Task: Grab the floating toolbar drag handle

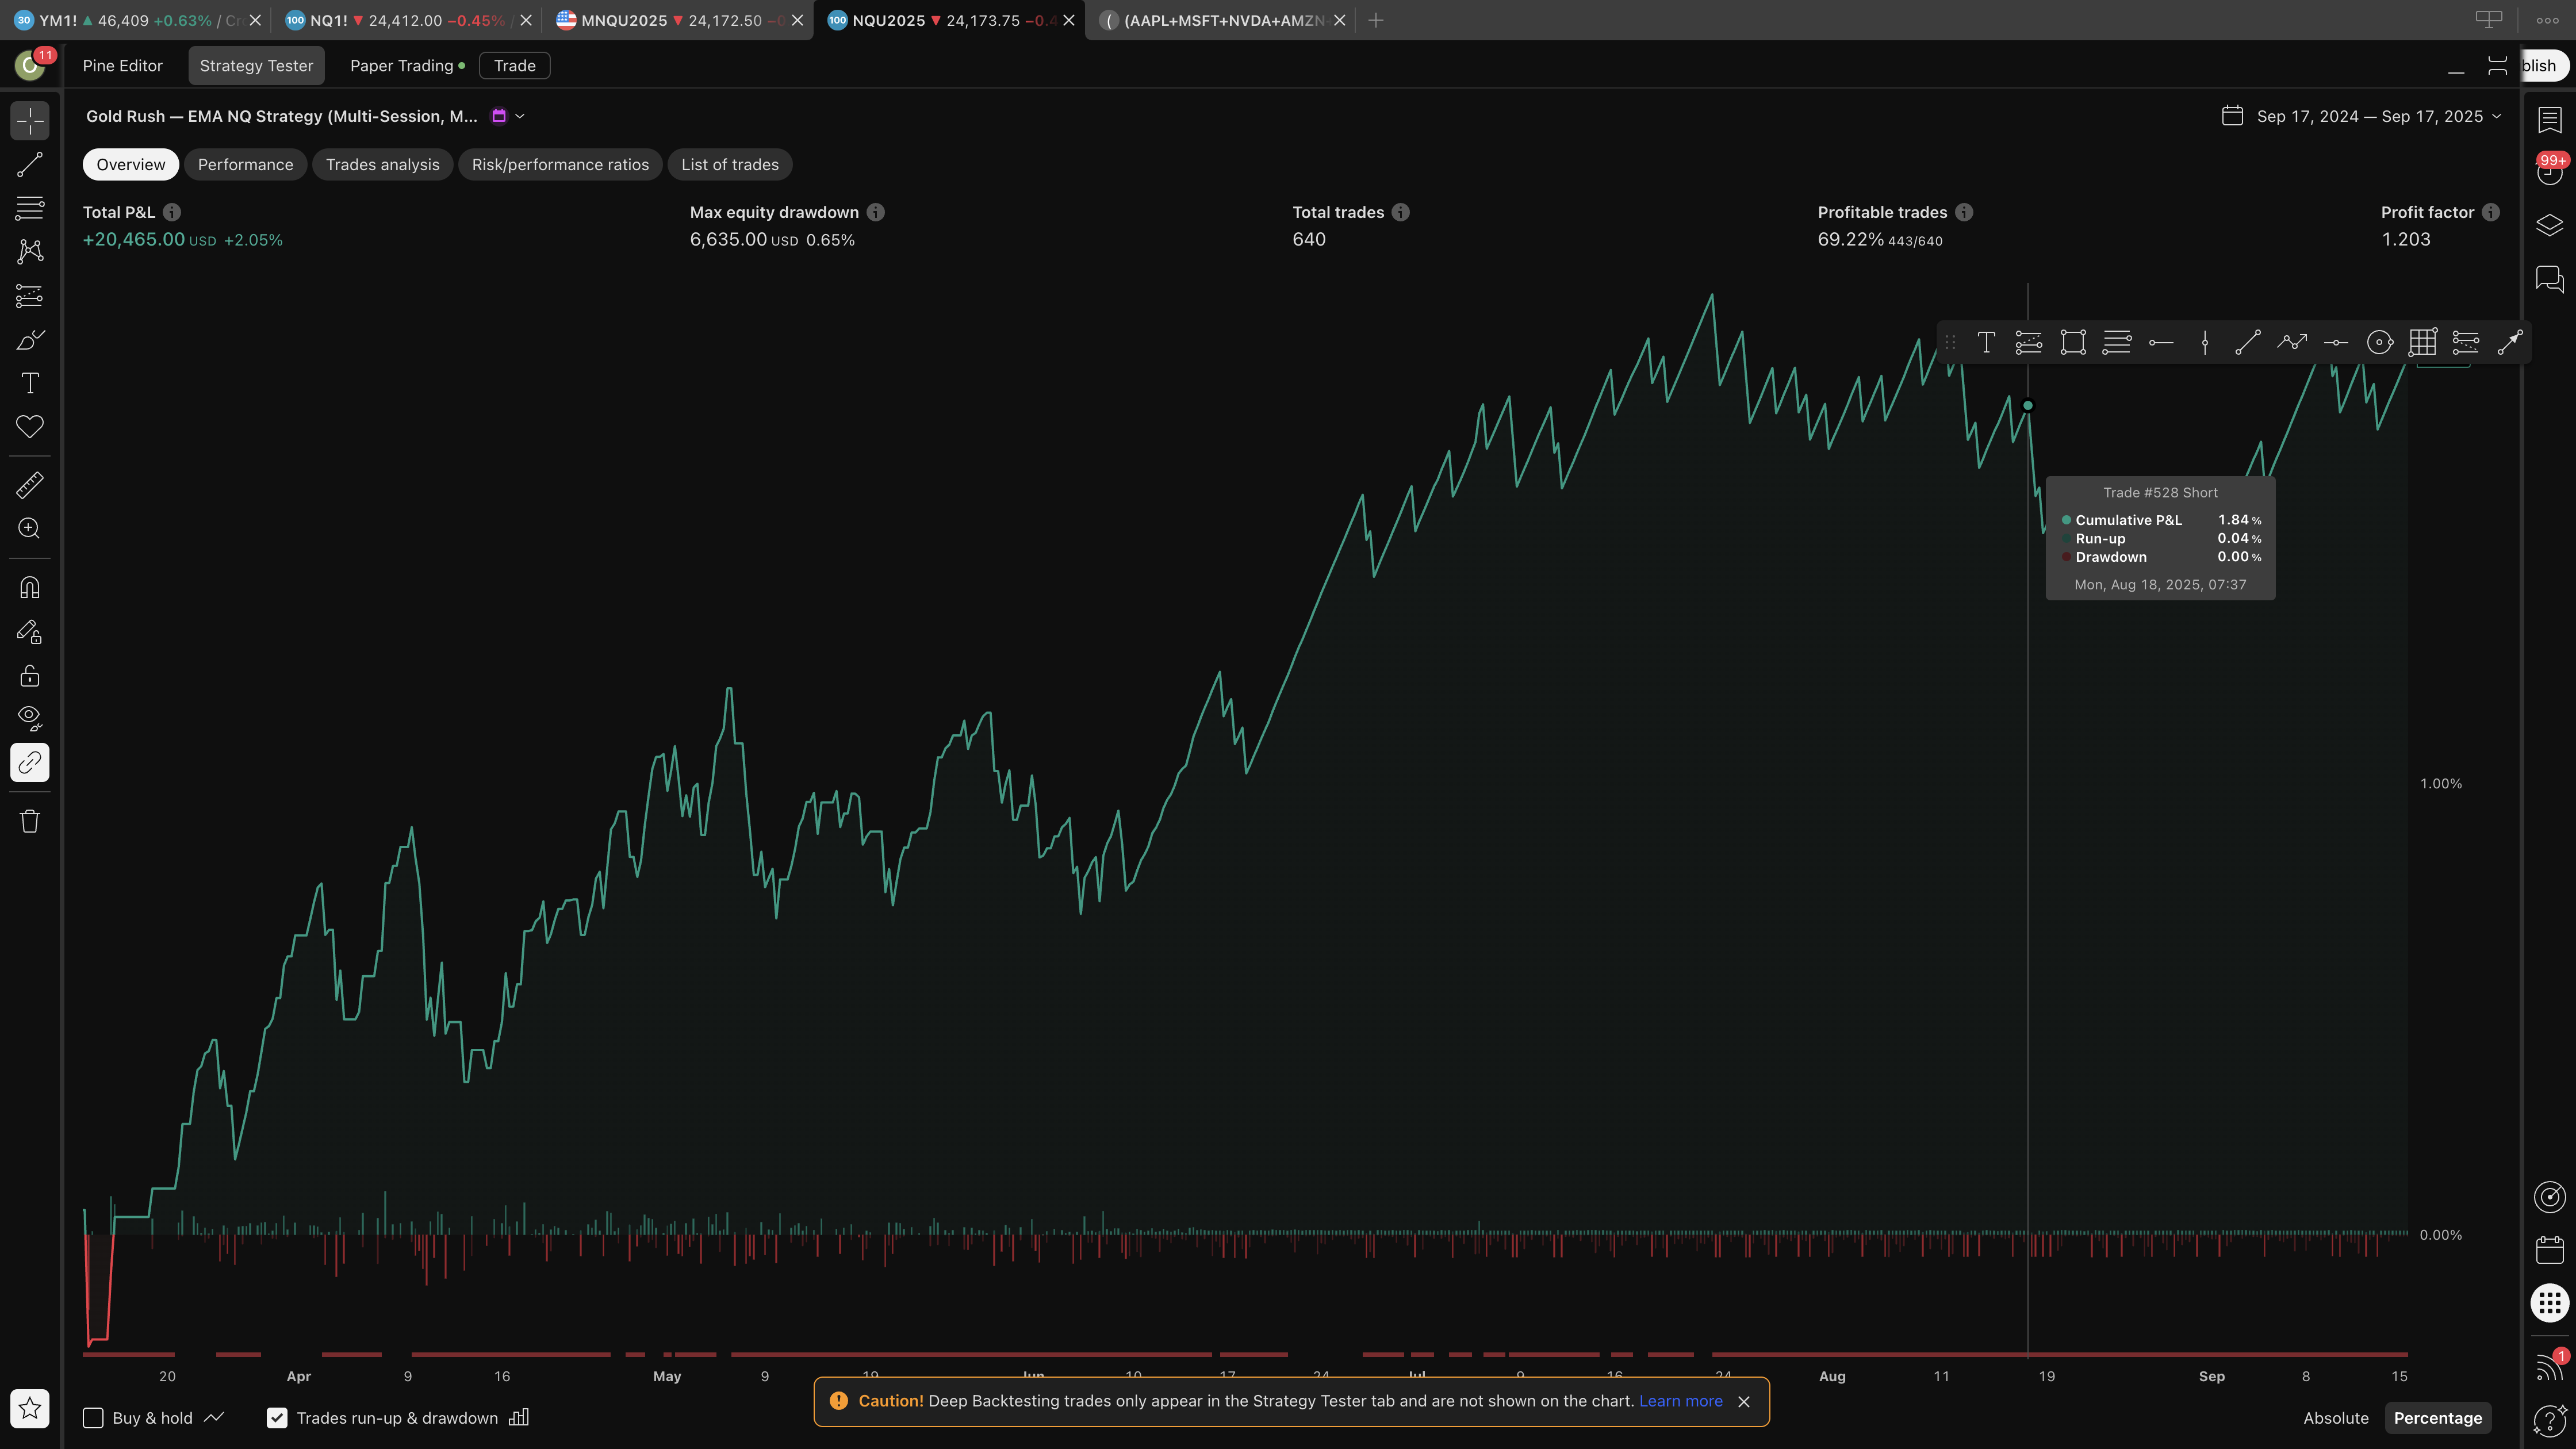Action: tap(1950, 343)
